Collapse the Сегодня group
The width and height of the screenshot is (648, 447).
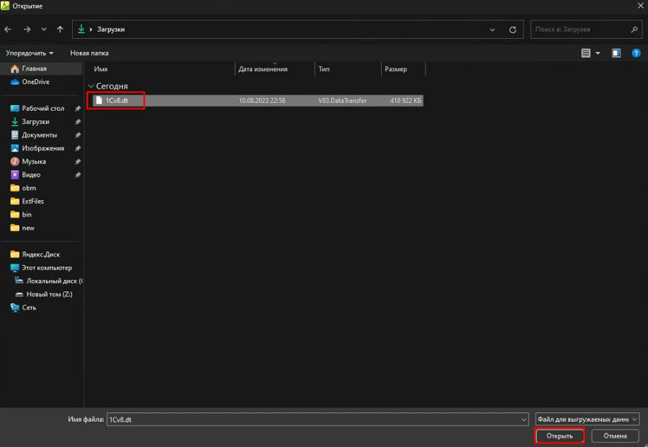click(x=91, y=86)
